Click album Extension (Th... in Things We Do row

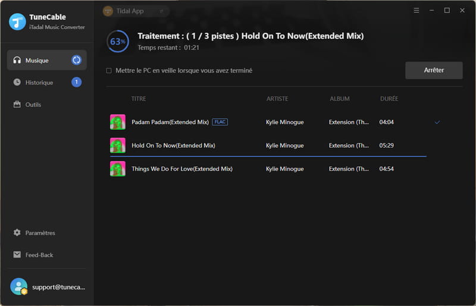point(349,169)
